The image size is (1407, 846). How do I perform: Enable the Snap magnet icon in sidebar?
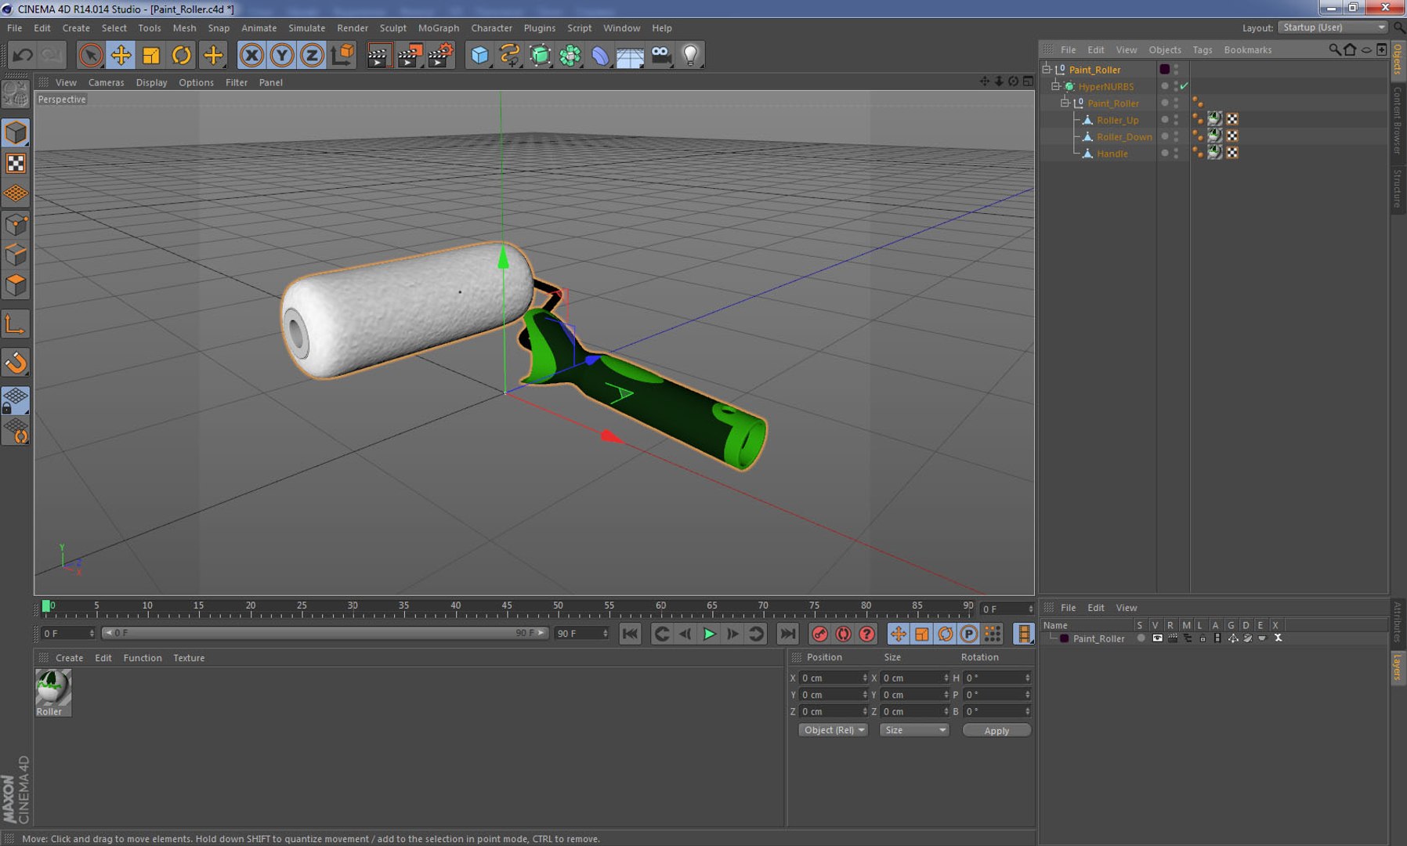tap(16, 363)
